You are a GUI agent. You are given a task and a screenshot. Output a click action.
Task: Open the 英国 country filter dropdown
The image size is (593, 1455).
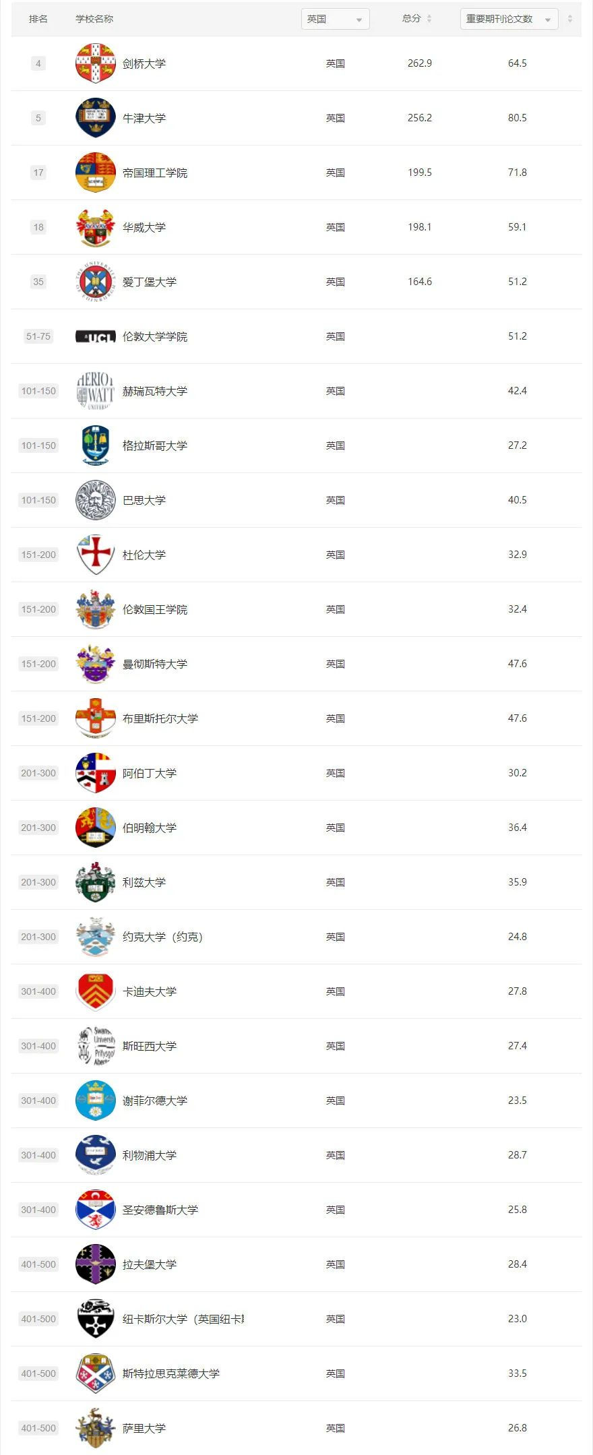coord(336,19)
